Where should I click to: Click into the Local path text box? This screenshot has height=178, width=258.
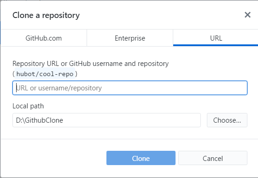[106, 120]
